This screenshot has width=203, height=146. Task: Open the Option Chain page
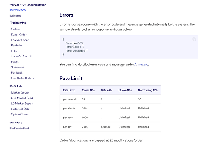[x=19, y=114]
